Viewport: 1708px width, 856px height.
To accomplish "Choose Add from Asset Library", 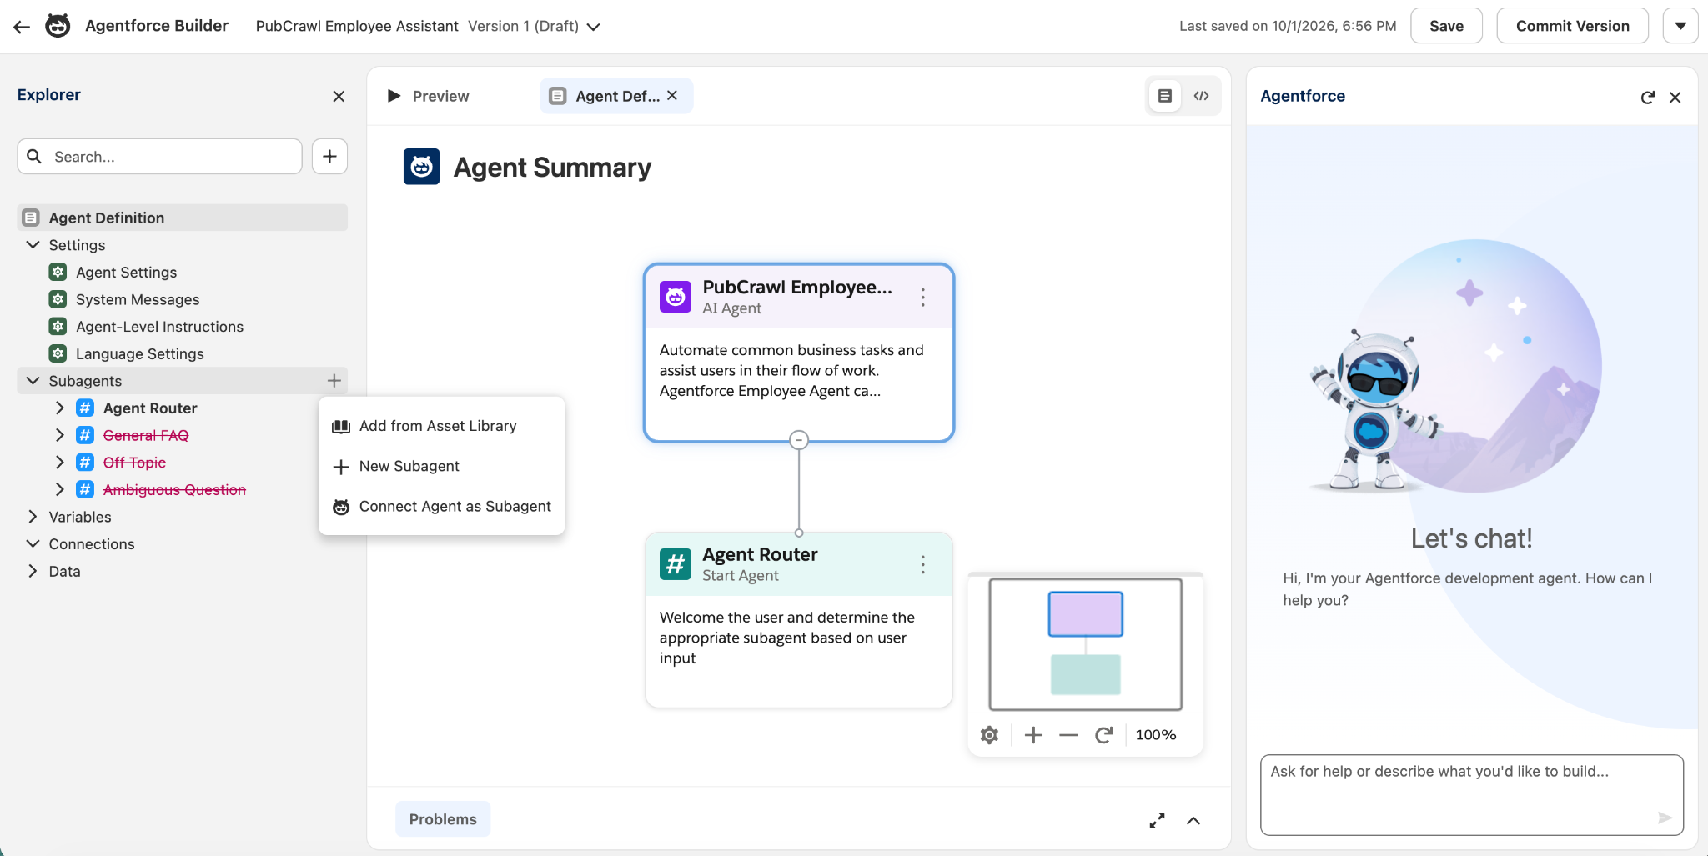I will point(441,426).
